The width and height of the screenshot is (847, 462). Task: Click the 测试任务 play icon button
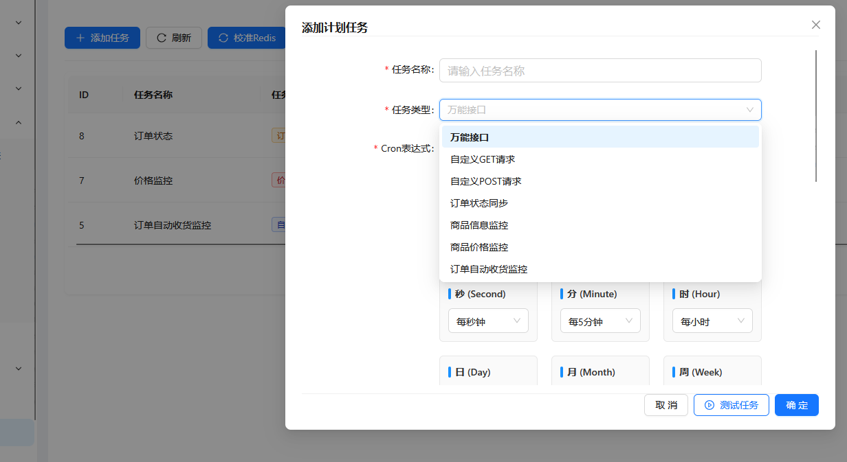[709, 405]
